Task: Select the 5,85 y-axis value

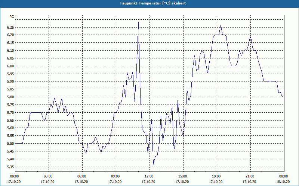Action: pyautogui.click(x=10, y=89)
